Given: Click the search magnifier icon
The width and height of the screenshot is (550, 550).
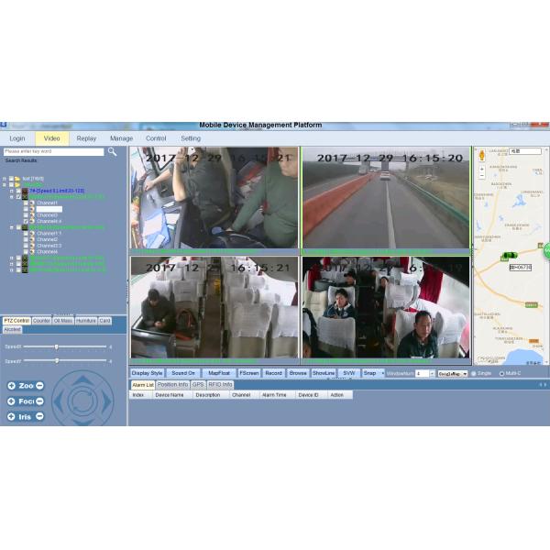Looking at the screenshot, I should pyautogui.click(x=113, y=152).
